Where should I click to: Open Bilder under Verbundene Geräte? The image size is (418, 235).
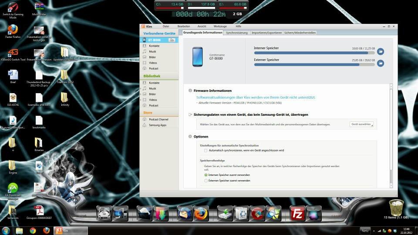tap(152, 57)
